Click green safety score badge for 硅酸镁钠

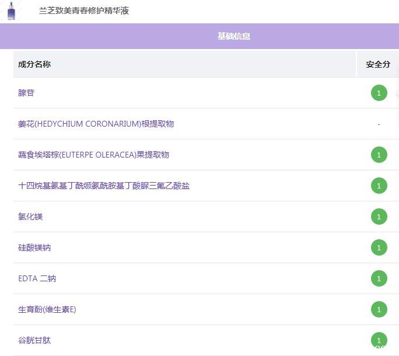pos(379,247)
